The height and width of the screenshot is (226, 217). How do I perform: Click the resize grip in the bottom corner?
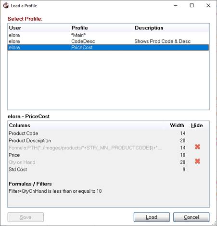[214, 223]
